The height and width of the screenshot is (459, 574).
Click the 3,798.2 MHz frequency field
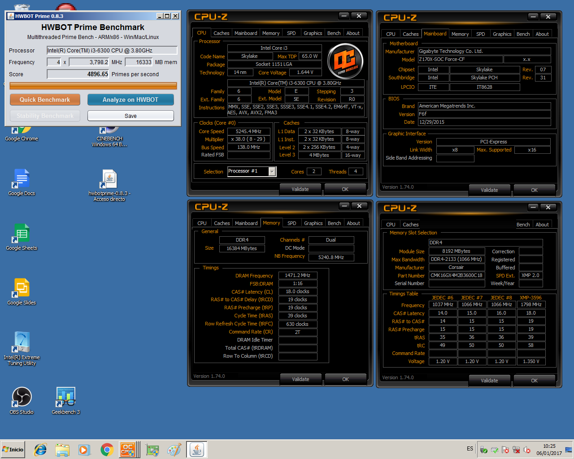tap(89, 62)
